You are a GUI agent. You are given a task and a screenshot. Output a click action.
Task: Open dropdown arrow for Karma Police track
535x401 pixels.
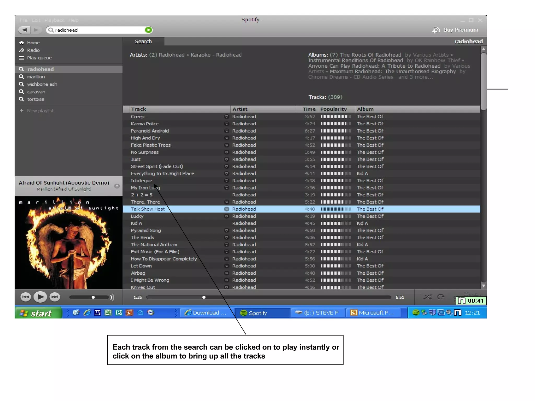click(226, 124)
